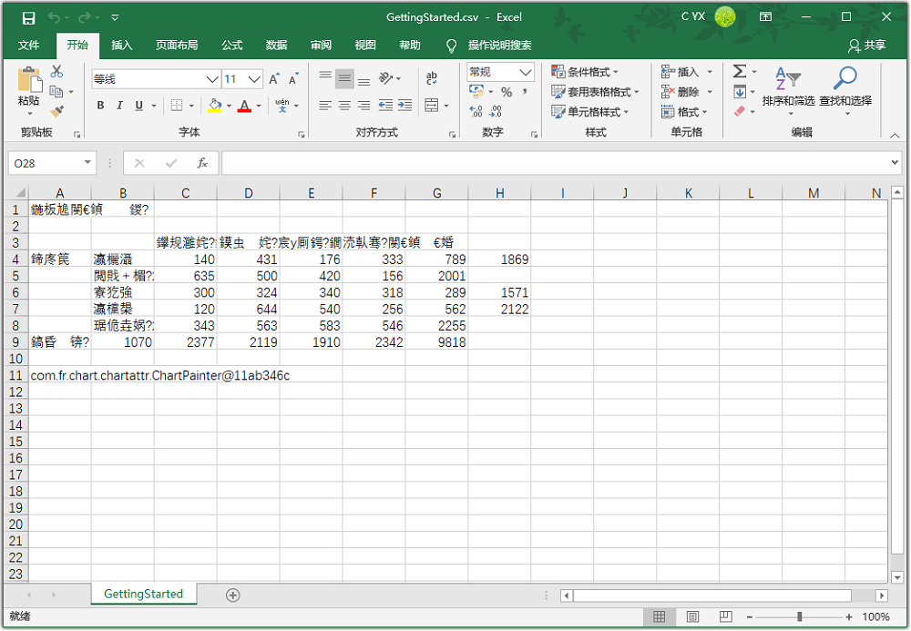This screenshot has width=911, height=631.
Task: Decrease decimal places
Action: [x=496, y=111]
